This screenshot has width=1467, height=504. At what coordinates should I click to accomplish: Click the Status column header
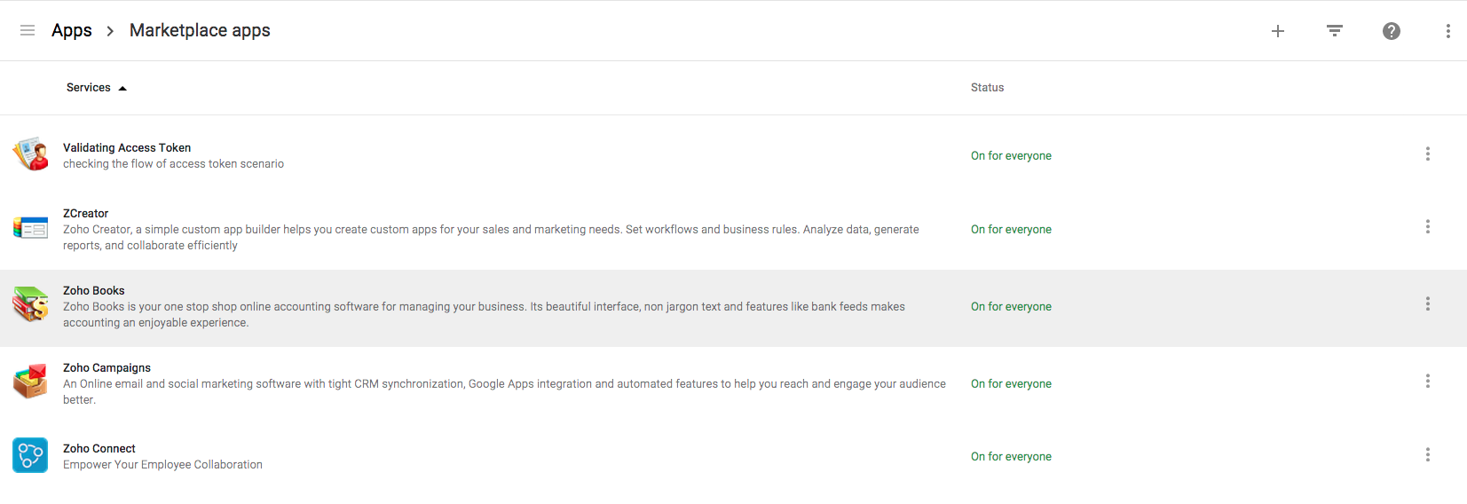point(987,88)
